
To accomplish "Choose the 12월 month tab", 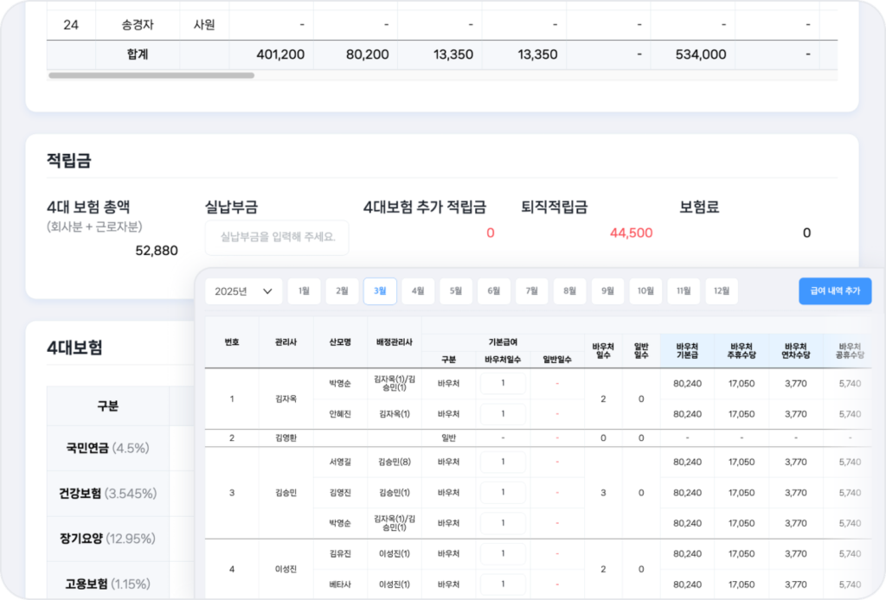I will pyautogui.click(x=722, y=291).
